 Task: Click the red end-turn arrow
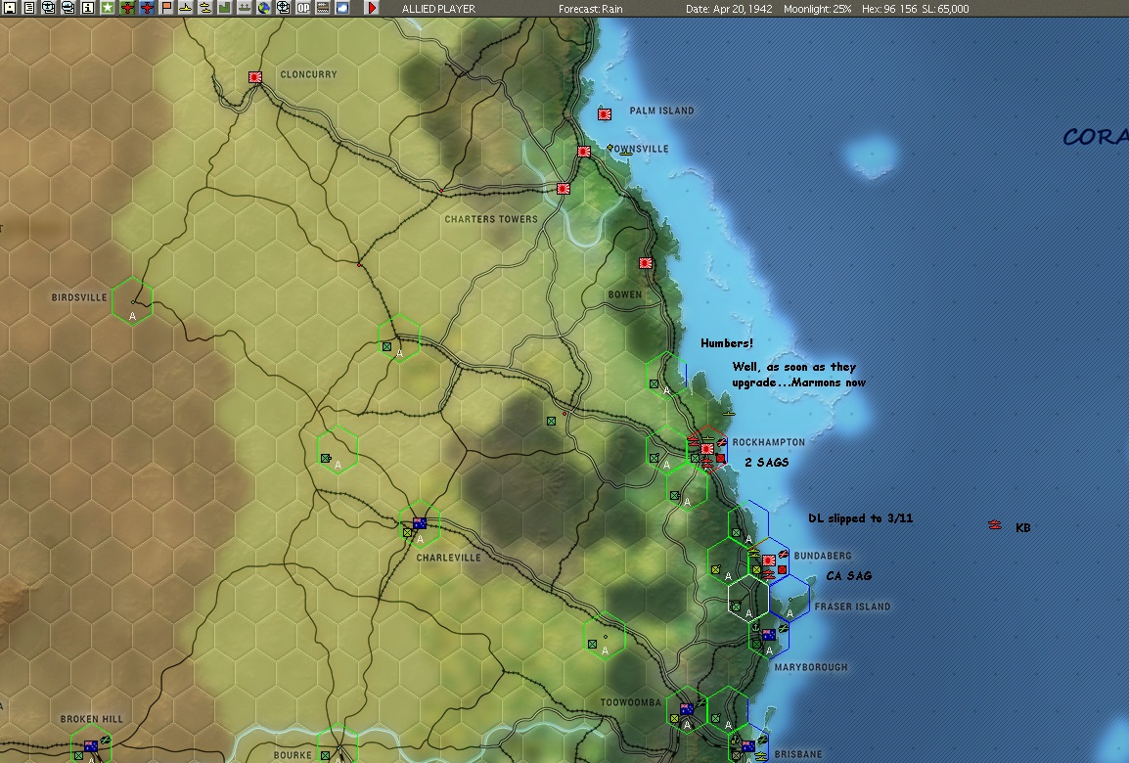click(372, 8)
